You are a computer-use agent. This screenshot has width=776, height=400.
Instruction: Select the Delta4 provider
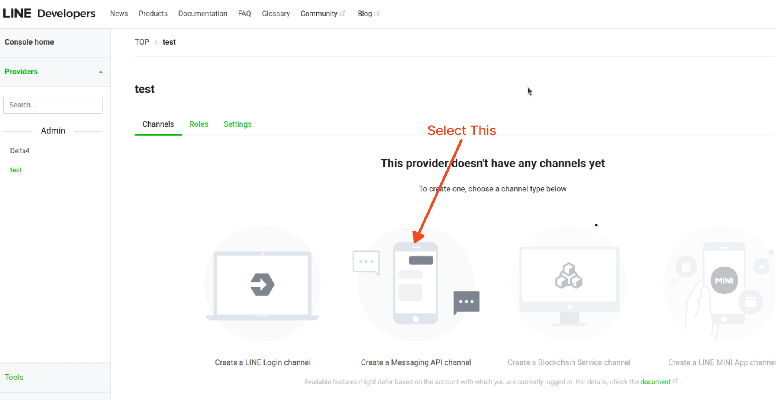coord(19,150)
